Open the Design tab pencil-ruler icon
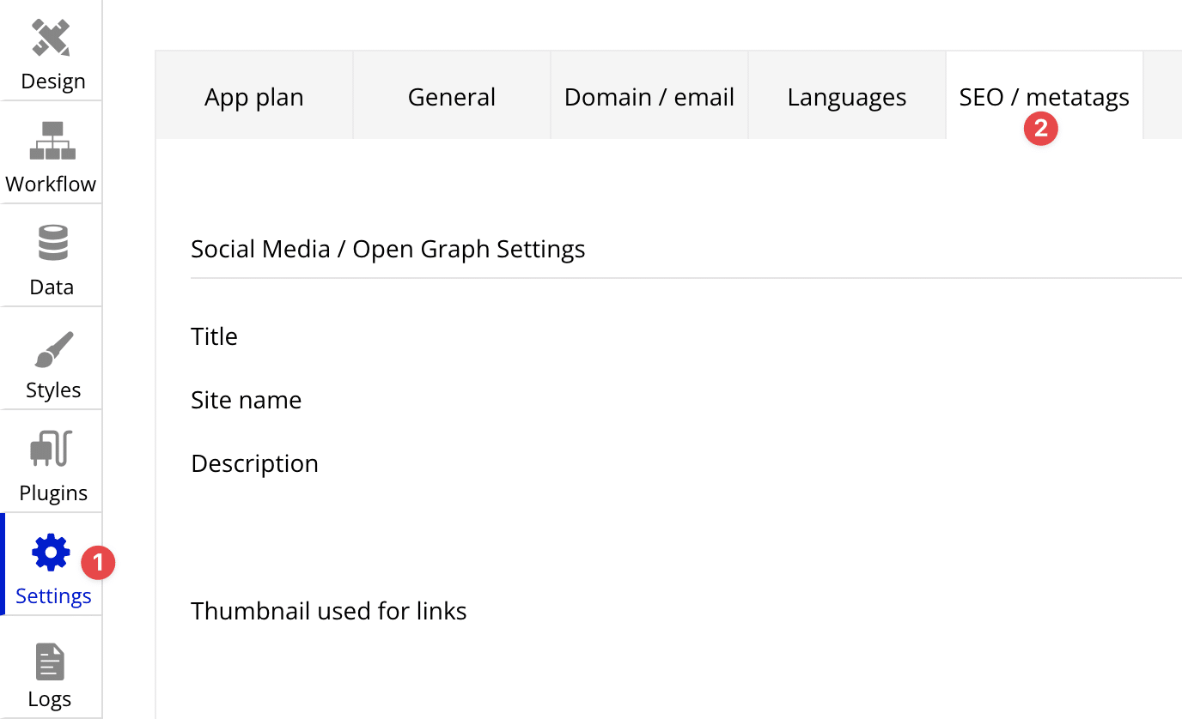Image resolution: width=1182 pixels, height=719 pixels. [x=51, y=39]
